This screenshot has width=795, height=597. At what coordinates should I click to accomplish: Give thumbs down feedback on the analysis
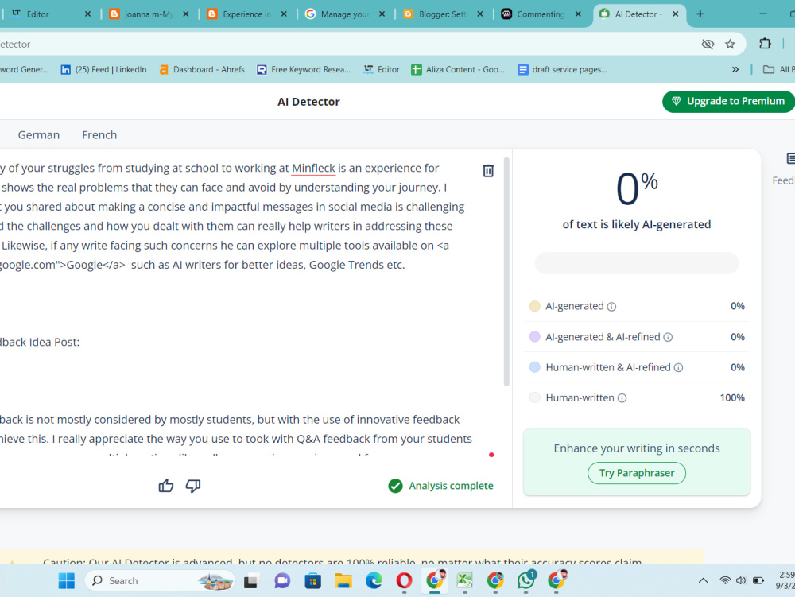(x=193, y=486)
